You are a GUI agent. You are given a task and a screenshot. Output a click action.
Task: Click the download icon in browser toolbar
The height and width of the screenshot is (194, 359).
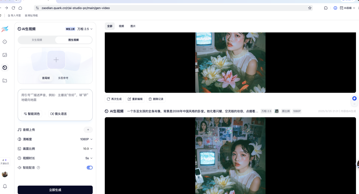pyautogui.click(x=335, y=8)
